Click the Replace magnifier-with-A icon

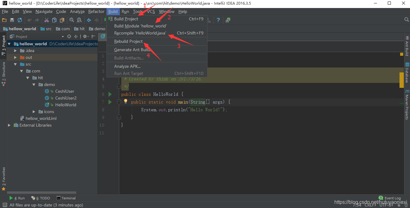tap(79, 20)
